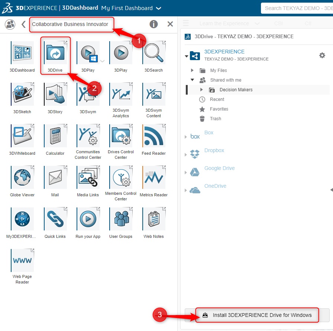This screenshot has width=333, height=331.
Task: Open the Globe Viewer app
Action: 22,177
